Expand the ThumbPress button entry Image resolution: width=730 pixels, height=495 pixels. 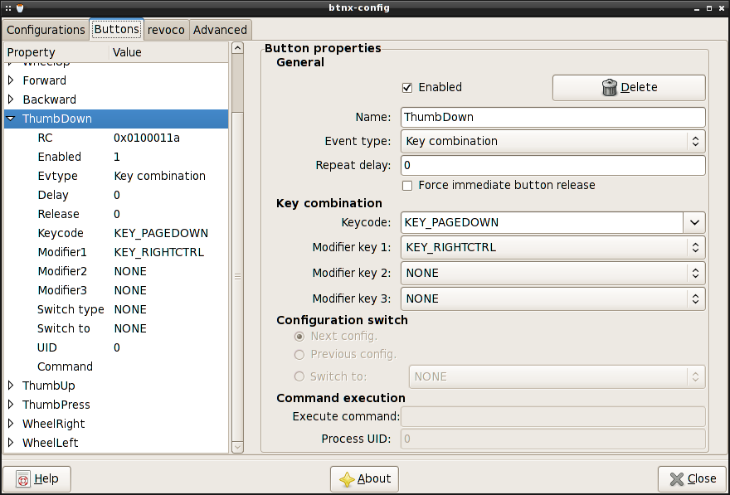[11, 405]
